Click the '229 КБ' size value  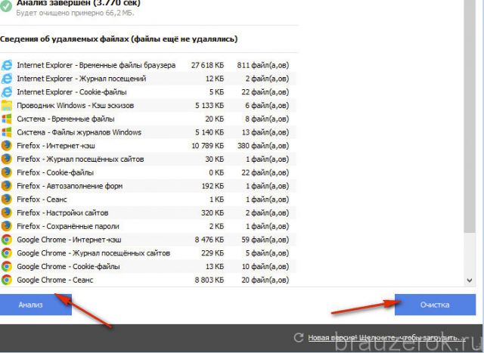point(213,253)
